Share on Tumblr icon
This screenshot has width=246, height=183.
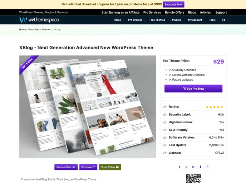click(201, 167)
